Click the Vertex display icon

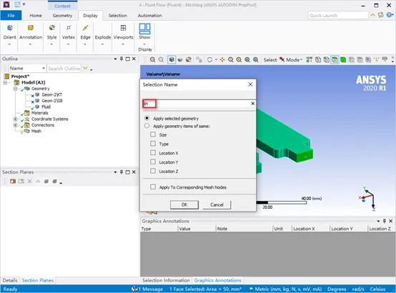tap(69, 28)
